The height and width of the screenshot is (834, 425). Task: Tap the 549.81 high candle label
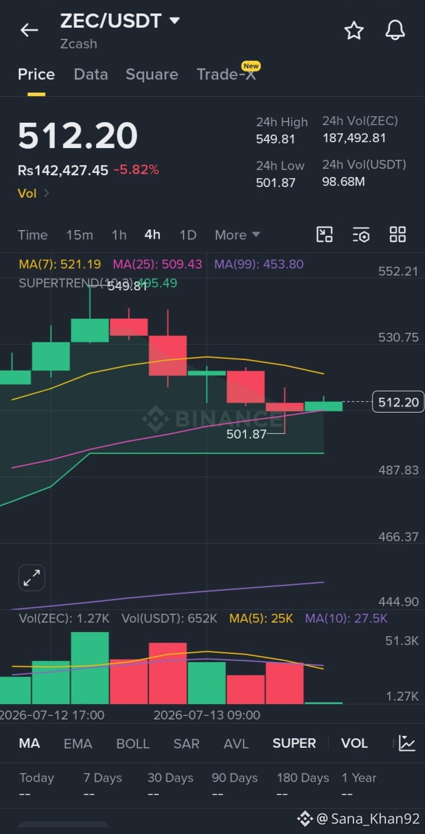pos(127,286)
